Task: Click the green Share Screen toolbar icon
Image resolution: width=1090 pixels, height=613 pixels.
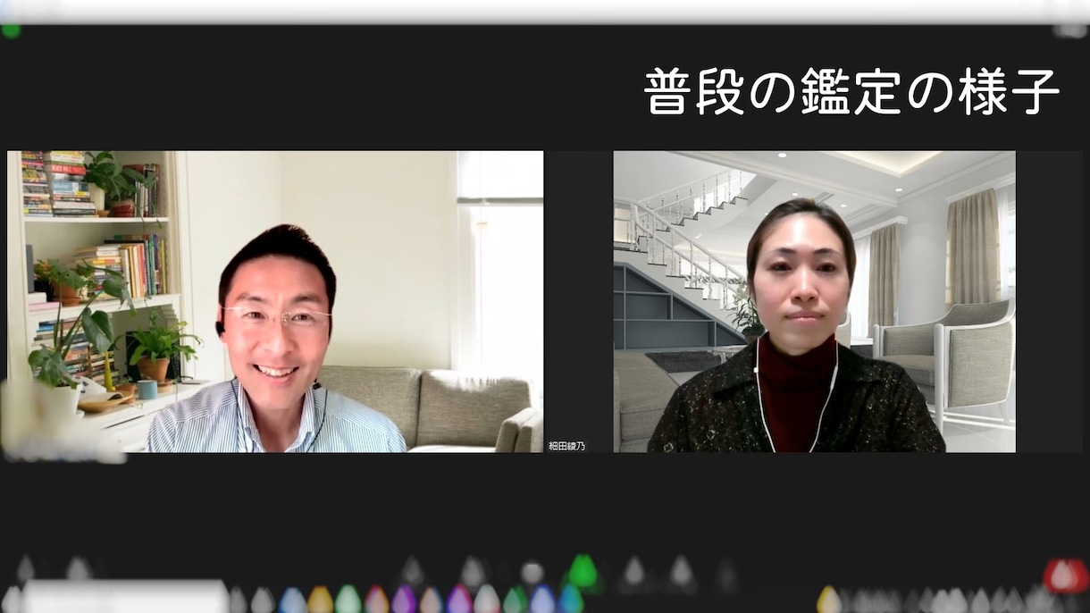Action: coord(583,571)
